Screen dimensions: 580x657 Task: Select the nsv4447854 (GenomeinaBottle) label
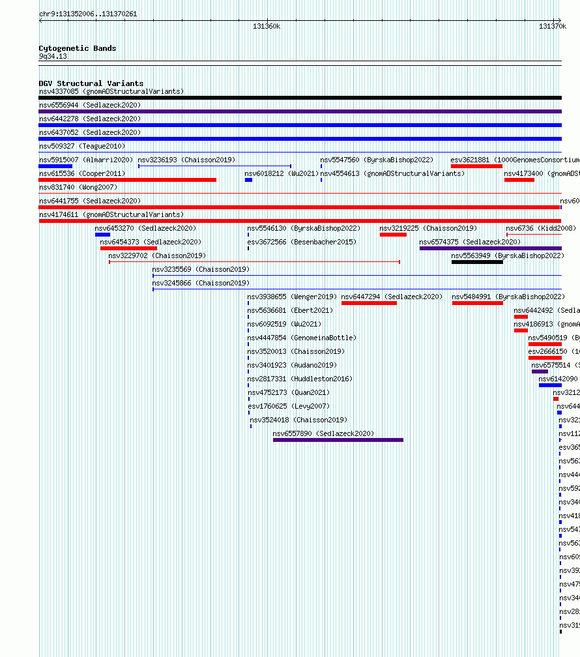coord(302,338)
